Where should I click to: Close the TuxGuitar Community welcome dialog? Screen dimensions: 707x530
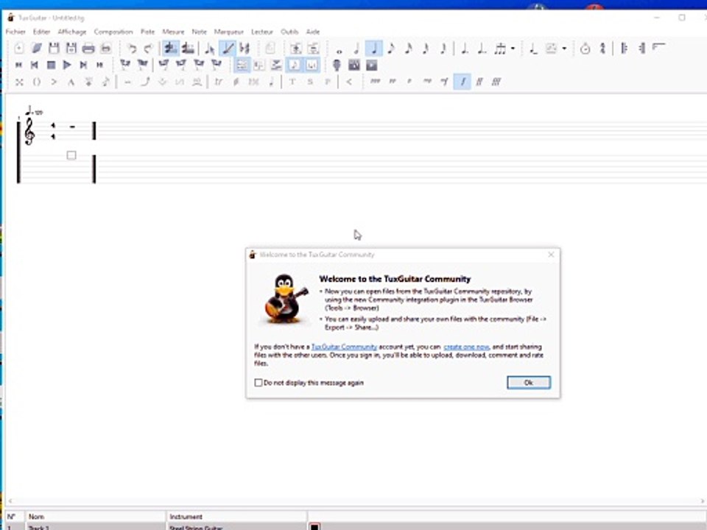point(551,255)
